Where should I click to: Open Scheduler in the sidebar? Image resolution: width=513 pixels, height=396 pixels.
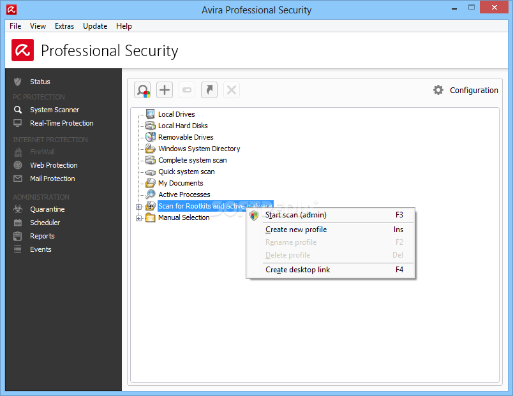tap(45, 223)
